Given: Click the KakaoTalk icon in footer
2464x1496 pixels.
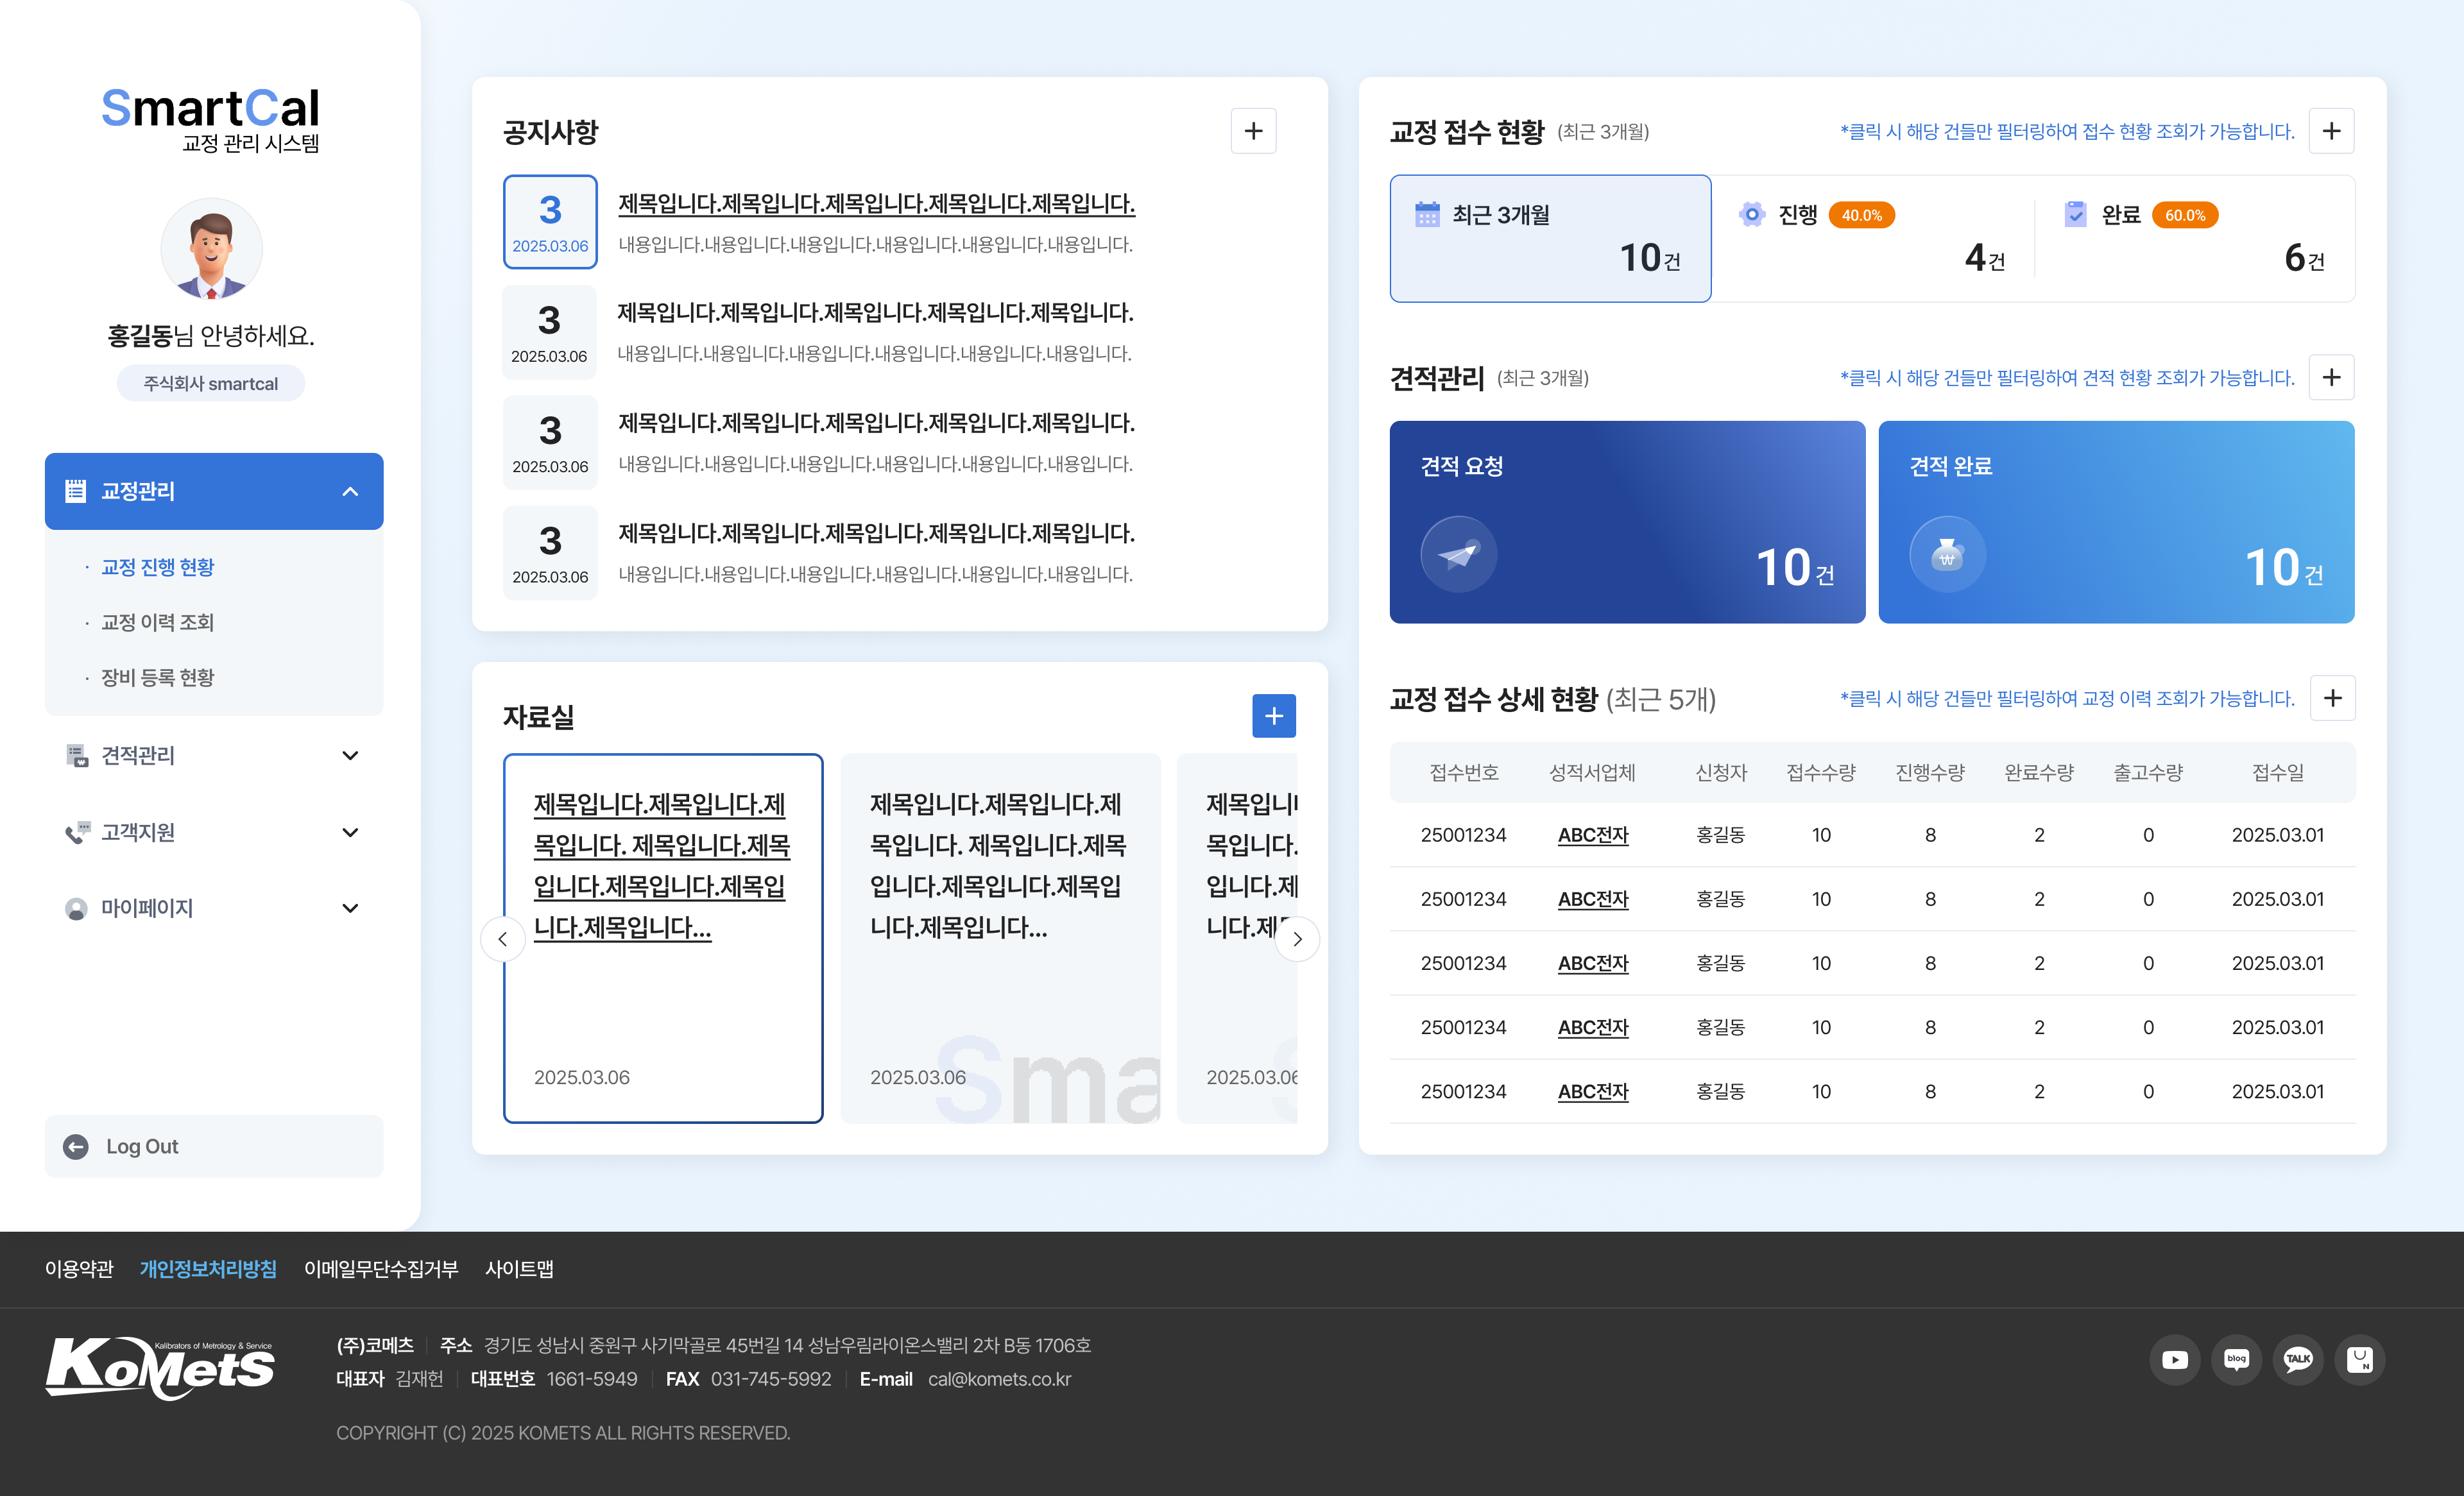Looking at the screenshot, I should click(2298, 1359).
